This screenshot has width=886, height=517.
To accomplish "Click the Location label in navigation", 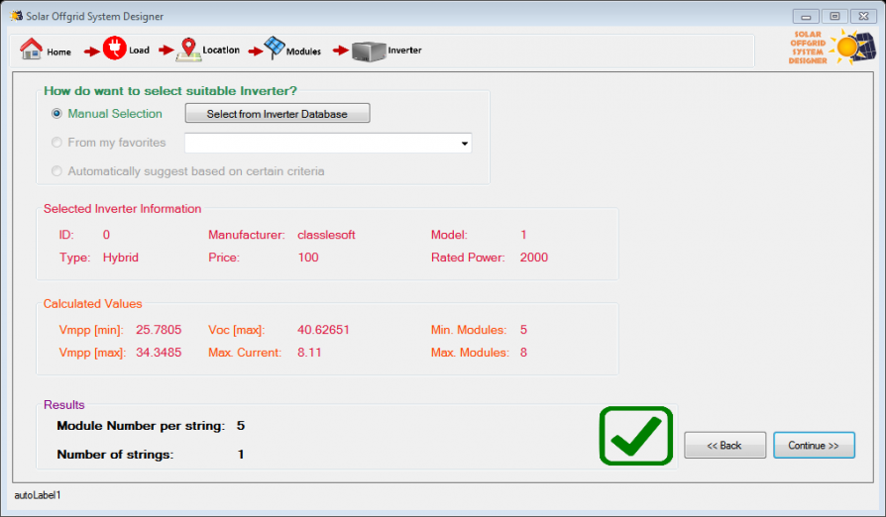I will pyautogui.click(x=221, y=51).
